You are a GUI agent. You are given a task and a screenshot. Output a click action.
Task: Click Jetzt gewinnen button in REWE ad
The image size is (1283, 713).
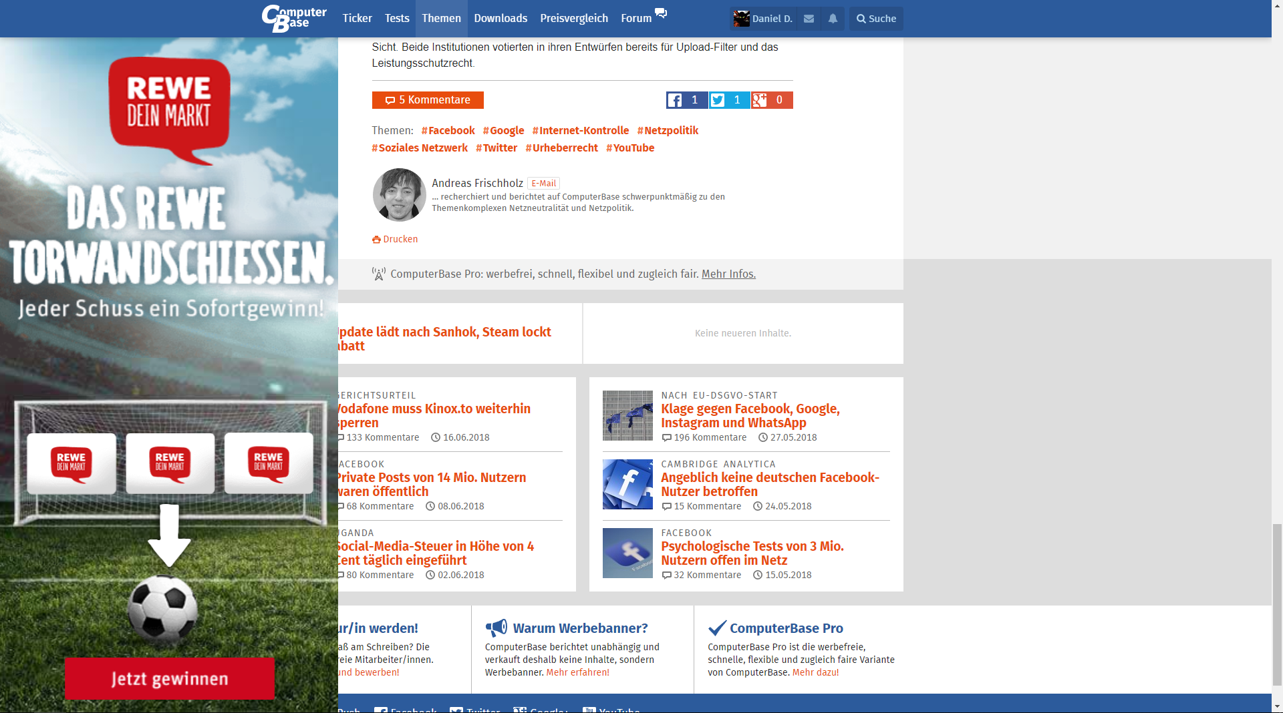pos(170,679)
